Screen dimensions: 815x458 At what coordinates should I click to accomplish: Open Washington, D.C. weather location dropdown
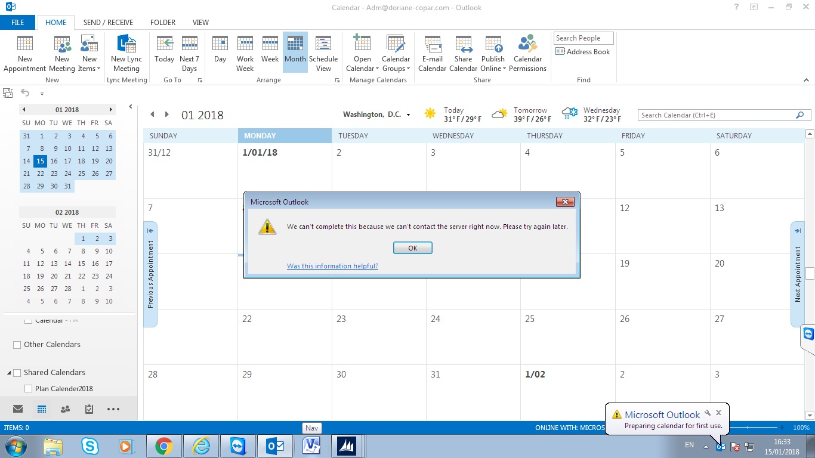(x=408, y=115)
